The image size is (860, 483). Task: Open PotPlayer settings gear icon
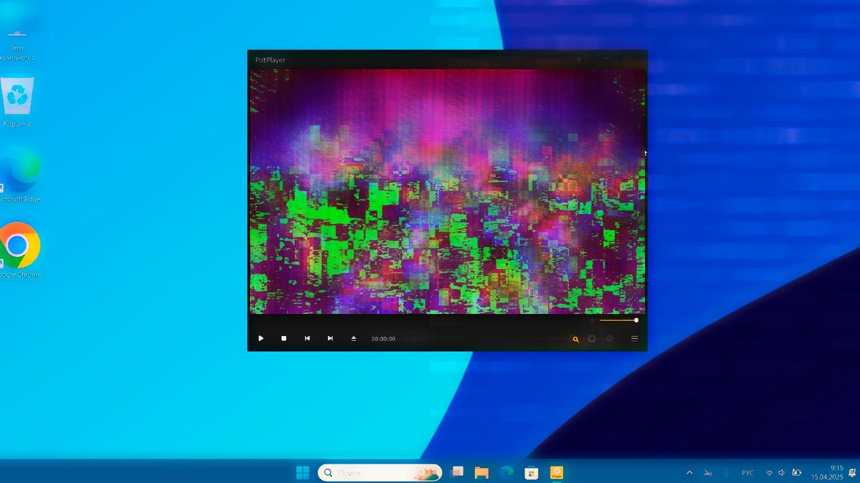tap(610, 339)
